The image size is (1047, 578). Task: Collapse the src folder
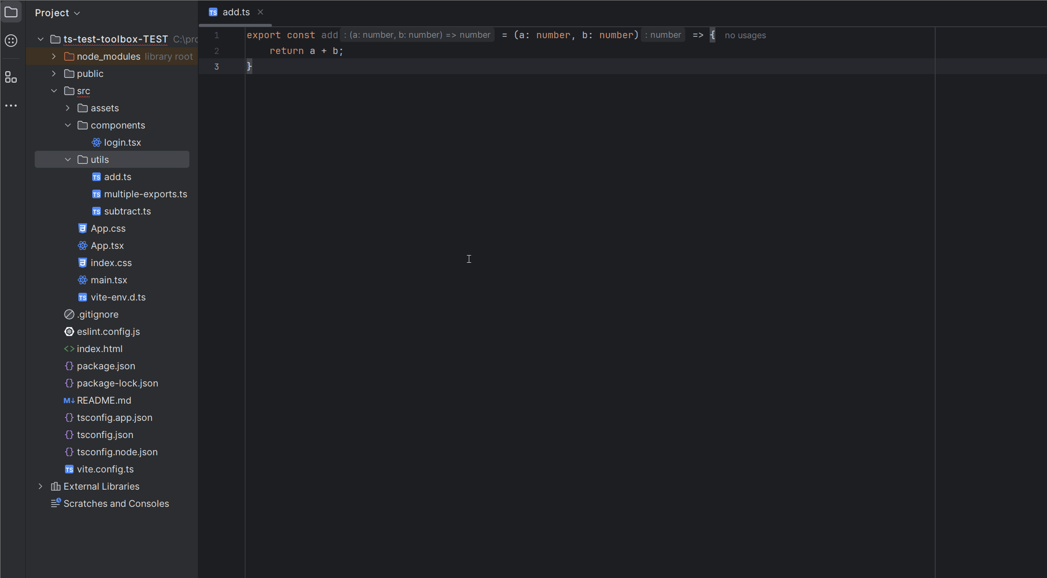[54, 91]
